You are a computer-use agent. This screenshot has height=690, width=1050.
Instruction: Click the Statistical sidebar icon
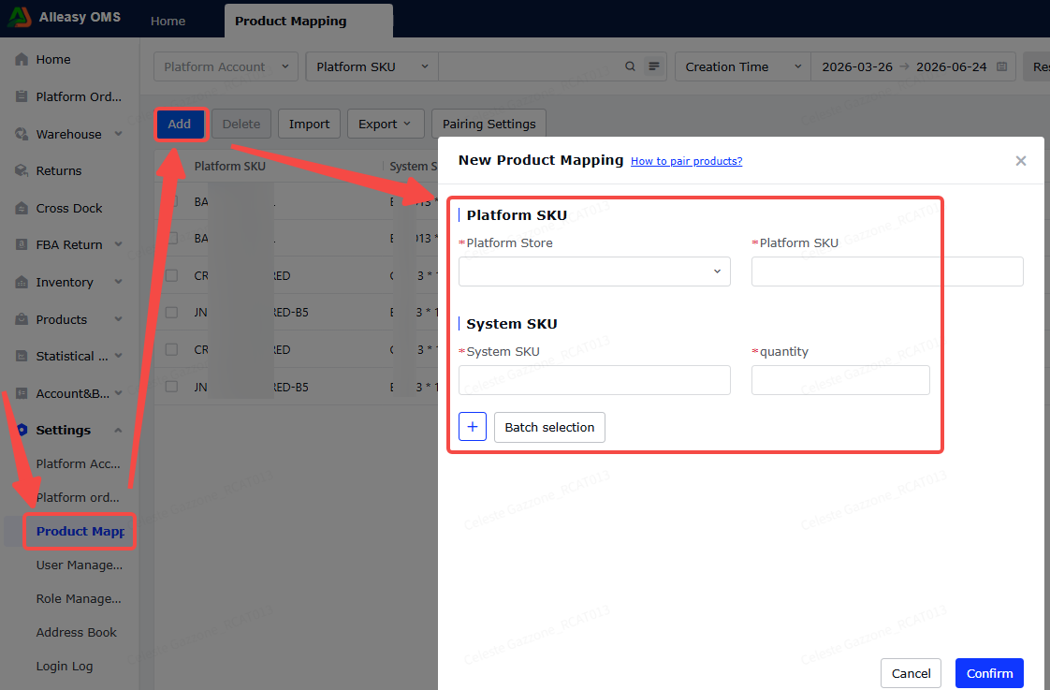pyautogui.click(x=22, y=356)
